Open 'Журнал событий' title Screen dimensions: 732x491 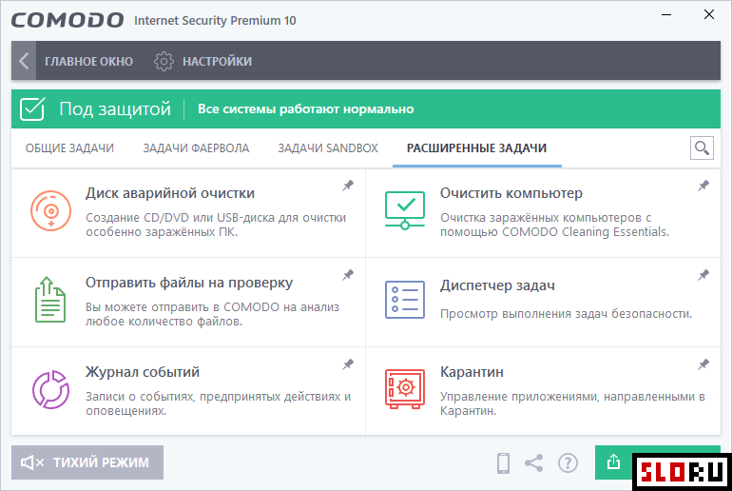tap(143, 372)
